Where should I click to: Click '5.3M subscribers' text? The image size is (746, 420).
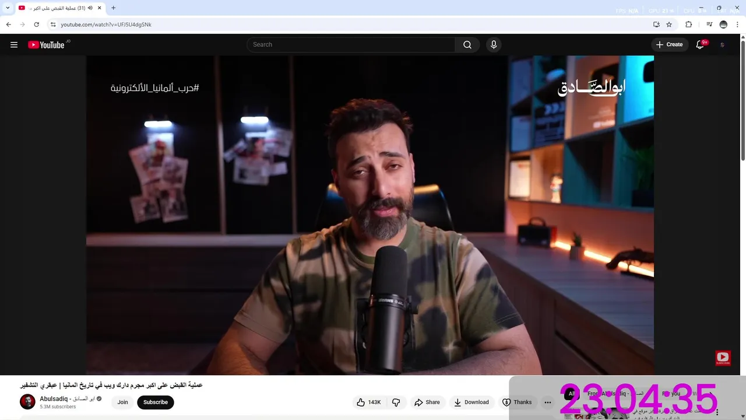(58, 407)
